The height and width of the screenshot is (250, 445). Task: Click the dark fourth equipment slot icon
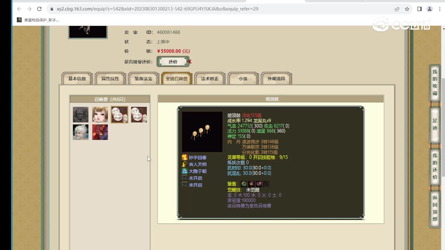pos(266,184)
